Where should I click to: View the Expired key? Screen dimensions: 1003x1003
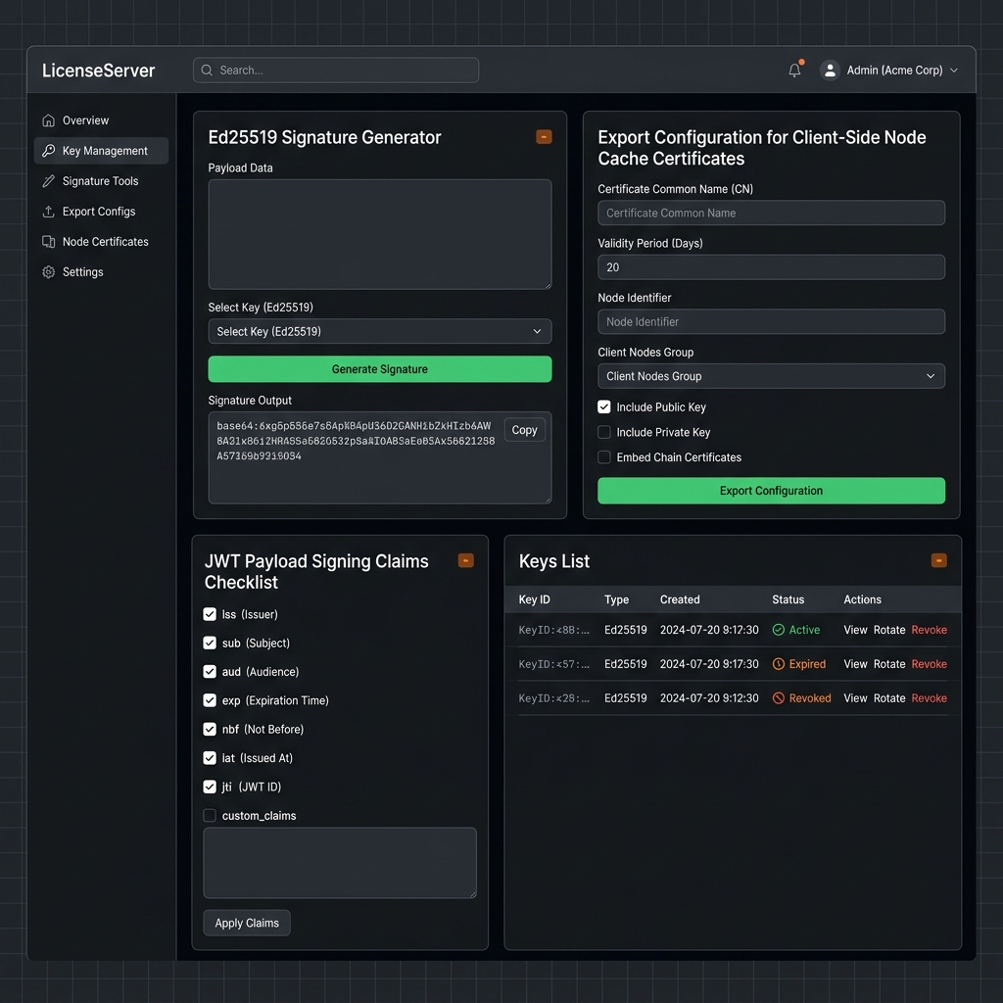(855, 664)
